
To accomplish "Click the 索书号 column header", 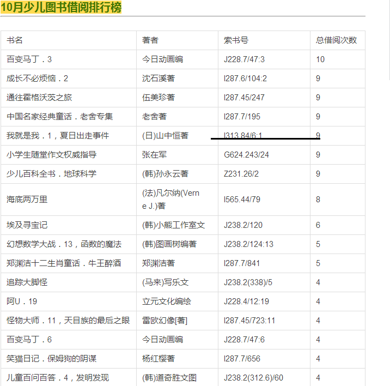I will point(236,40).
